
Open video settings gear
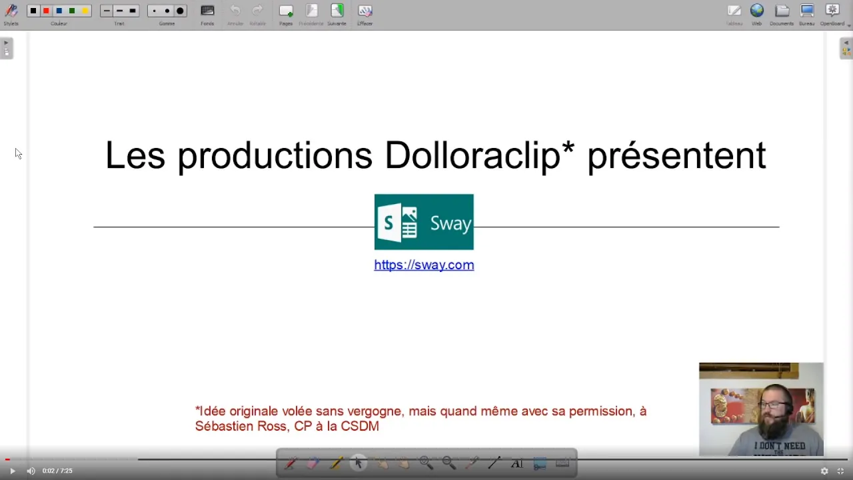pos(824,471)
